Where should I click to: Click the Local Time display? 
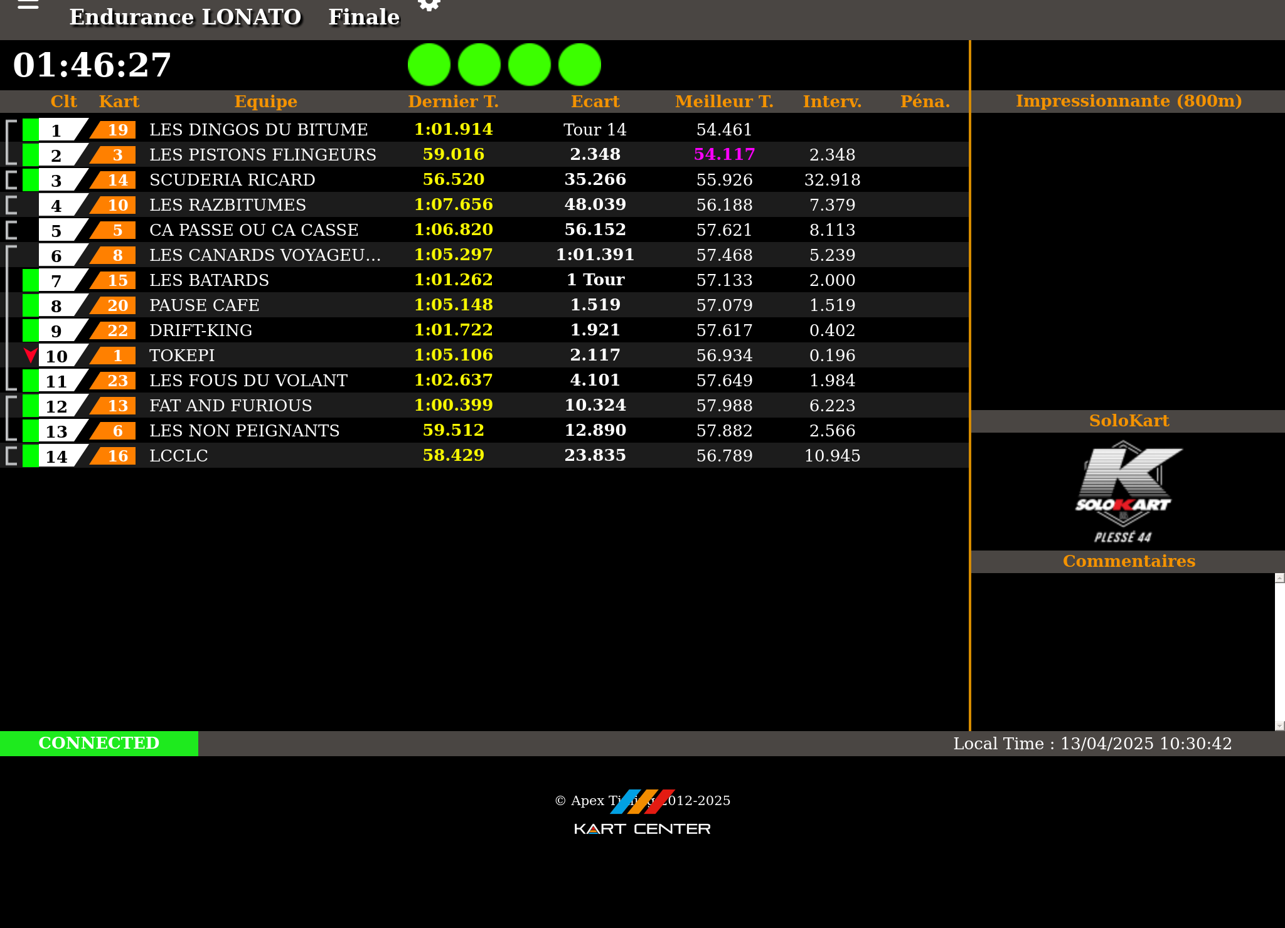click(x=1092, y=744)
